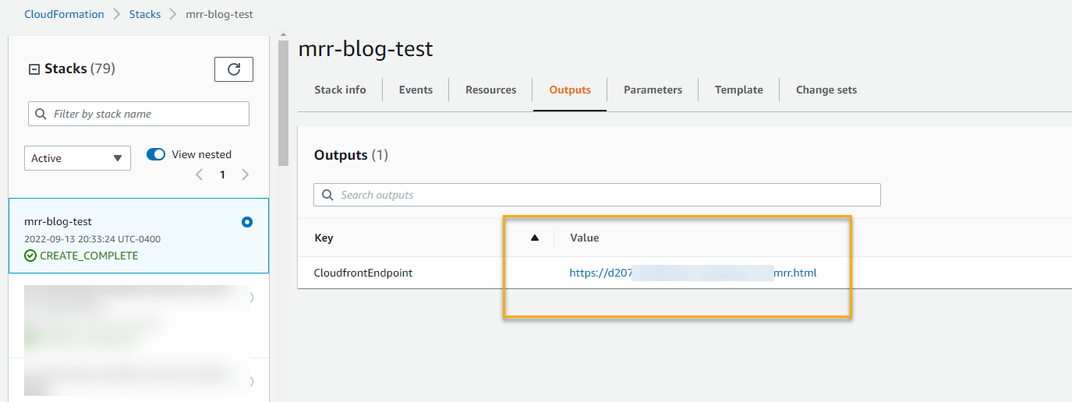Collapse the Stacks panel header
Screen dimensions: 1072x402
34,69
